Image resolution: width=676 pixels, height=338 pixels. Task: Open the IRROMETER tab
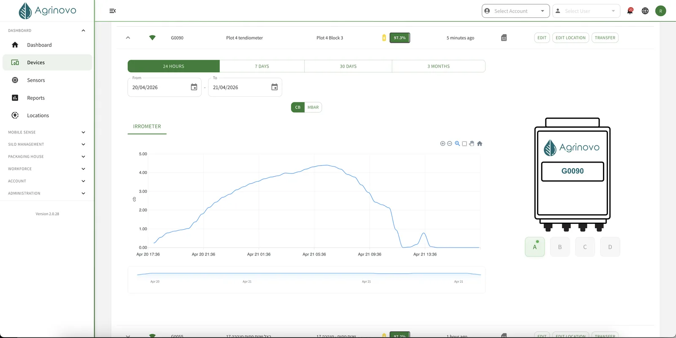coord(147,126)
